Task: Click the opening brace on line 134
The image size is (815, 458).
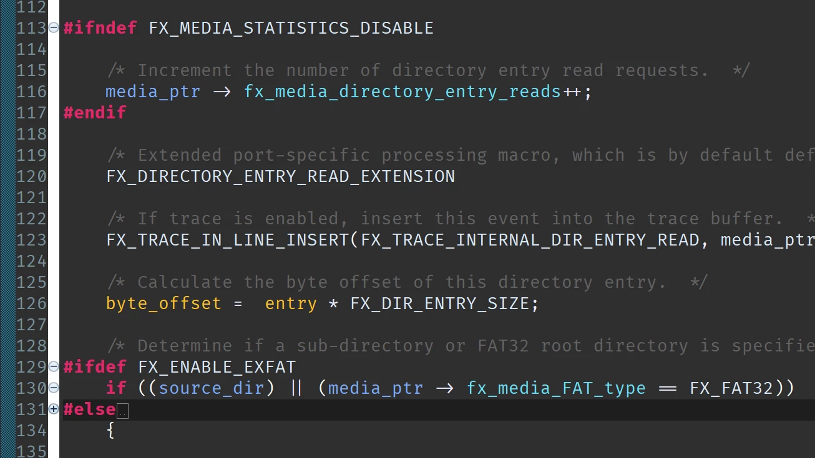Action: tap(111, 431)
